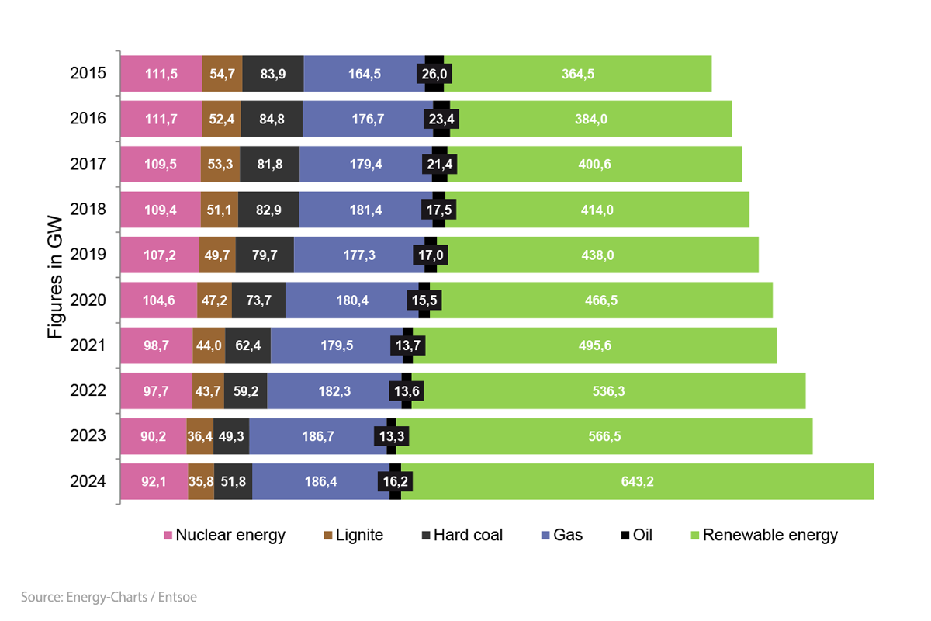Click the 2015 oil label 26,0

[x=434, y=74]
